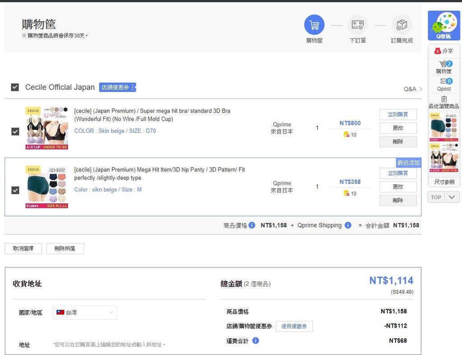Click 更改 for the 3D hip Panty
This screenshot has width=462, height=355.
coord(398,187)
